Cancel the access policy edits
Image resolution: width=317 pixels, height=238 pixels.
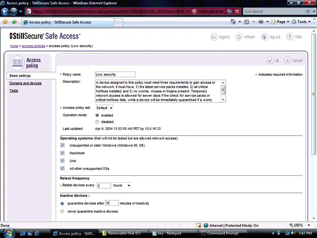point(293,60)
